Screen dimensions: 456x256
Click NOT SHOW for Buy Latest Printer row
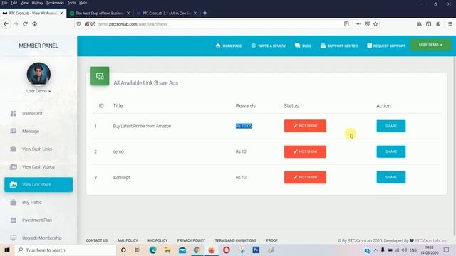click(x=305, y=126)
